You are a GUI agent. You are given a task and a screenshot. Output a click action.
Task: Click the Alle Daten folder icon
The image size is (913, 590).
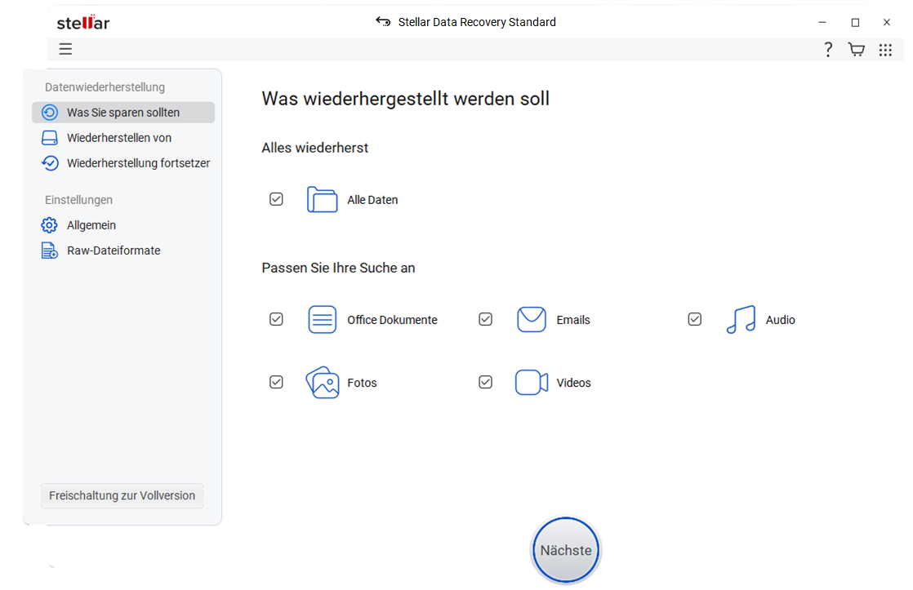click(322, 200)
